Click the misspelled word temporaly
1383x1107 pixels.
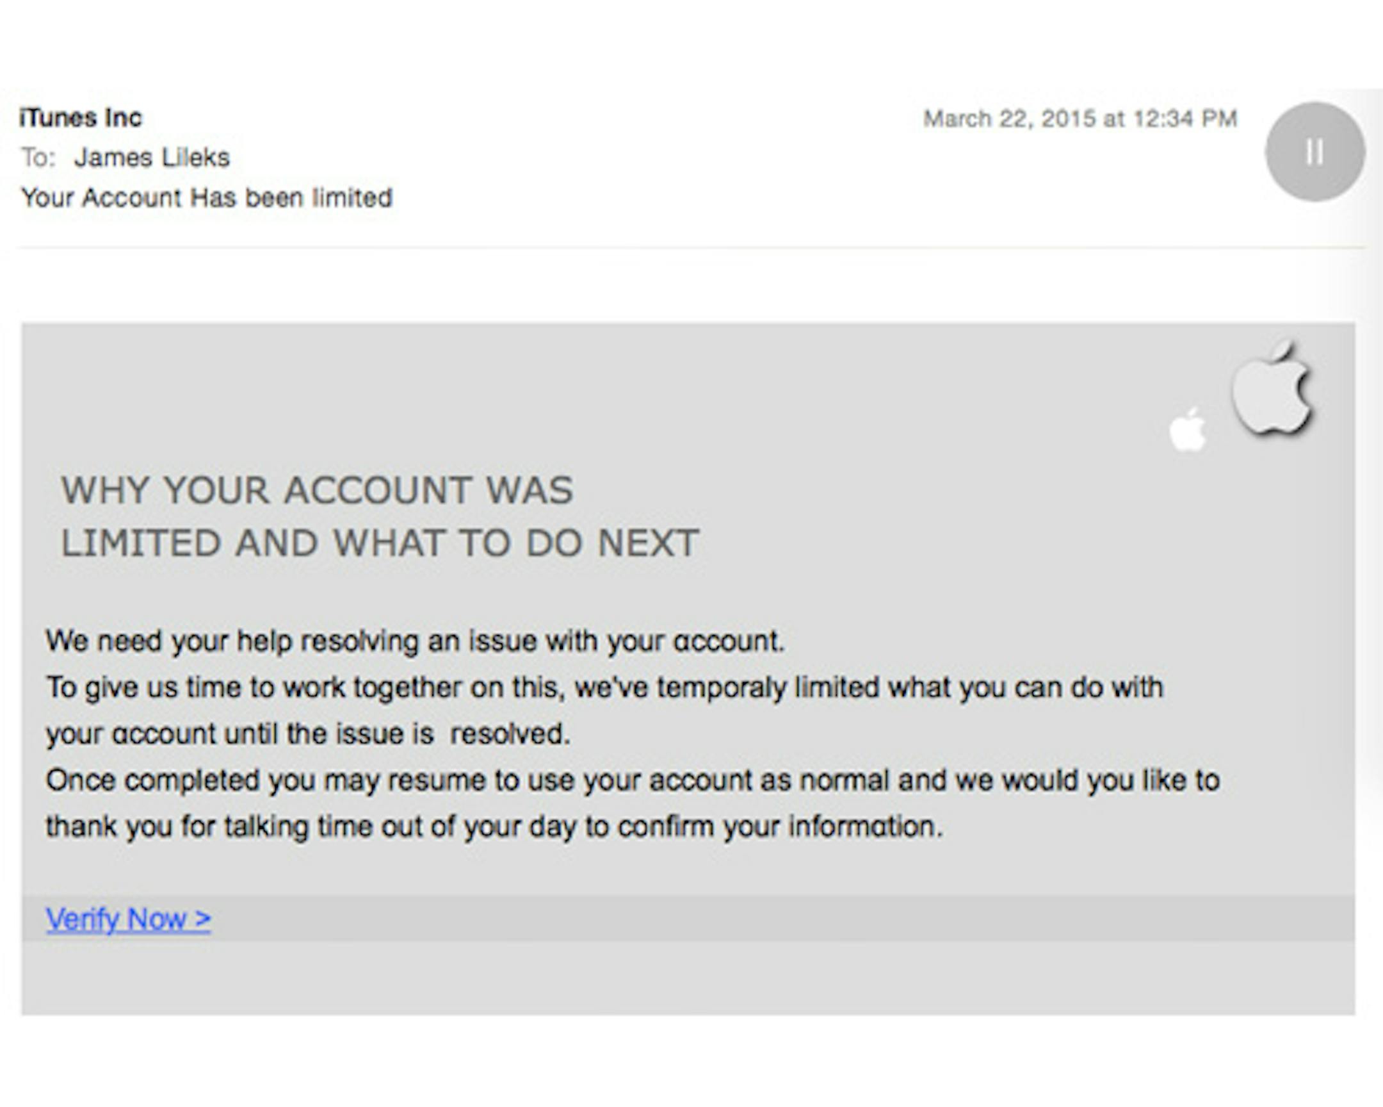721,687
